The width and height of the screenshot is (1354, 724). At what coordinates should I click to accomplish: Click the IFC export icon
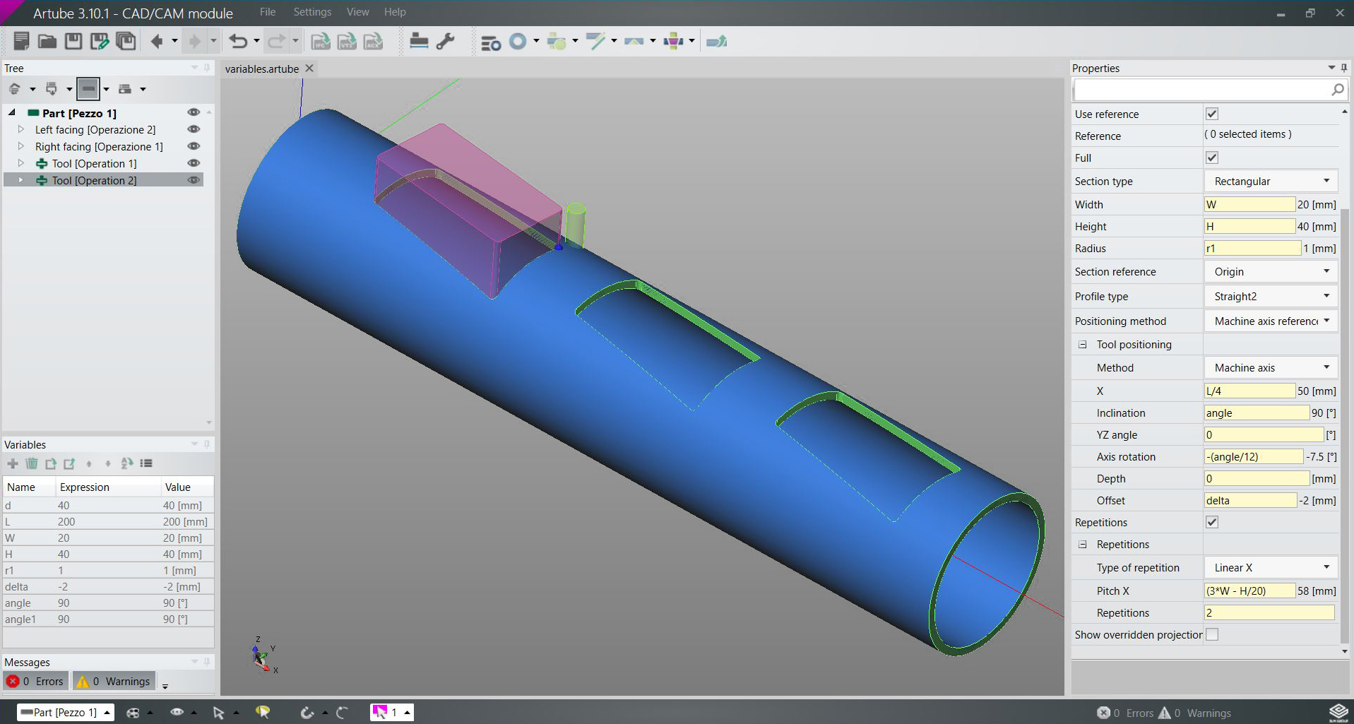click(x=321, y=42)
